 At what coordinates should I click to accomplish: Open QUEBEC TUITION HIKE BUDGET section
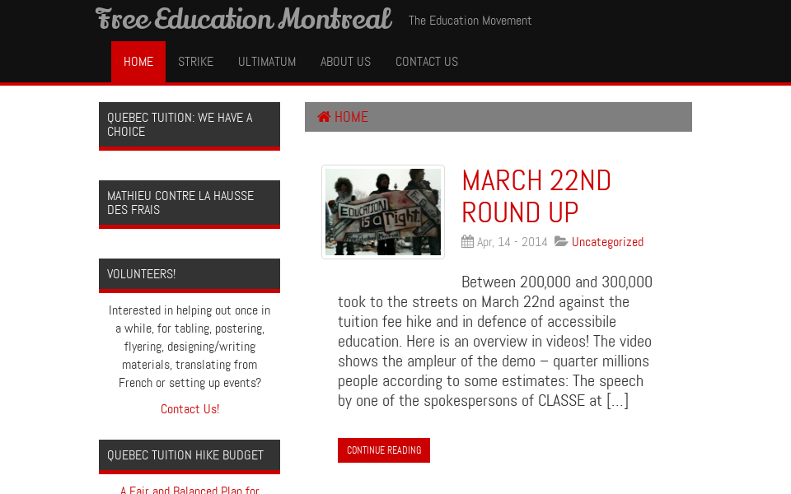[185, 454]
